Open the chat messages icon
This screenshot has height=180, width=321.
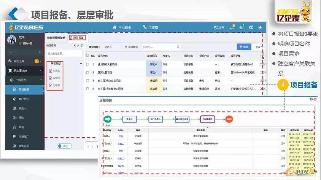click(x=242, y=27)
